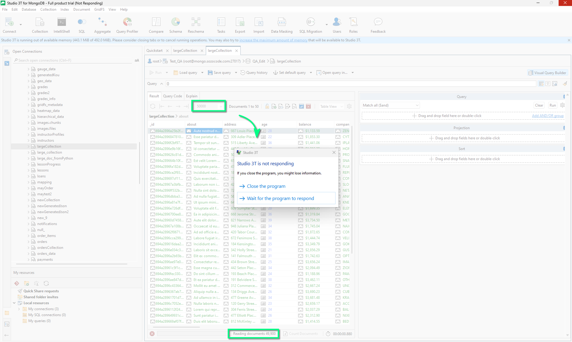Click the results toolbar lock icon
Viewport: 572px width, 342px height.
(x=267, y=106)
